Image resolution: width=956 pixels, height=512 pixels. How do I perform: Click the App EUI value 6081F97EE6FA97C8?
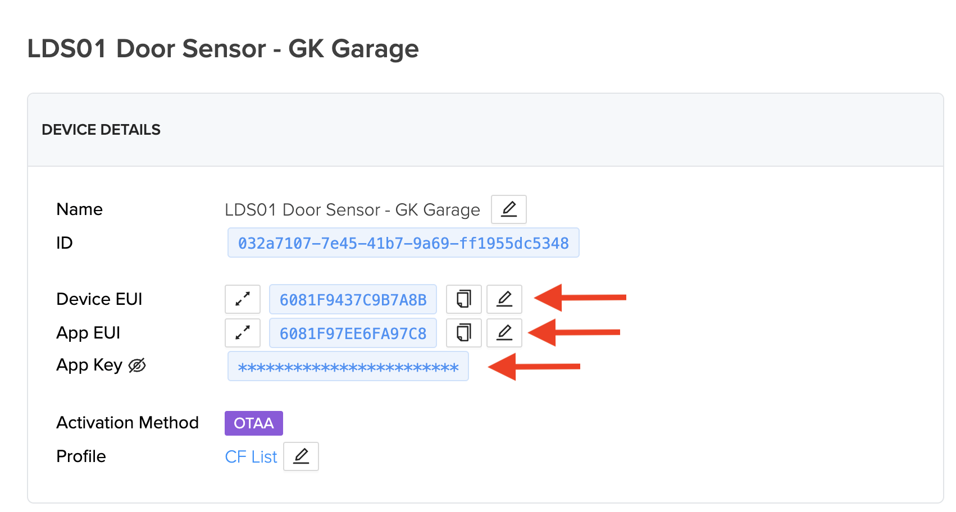353,333
